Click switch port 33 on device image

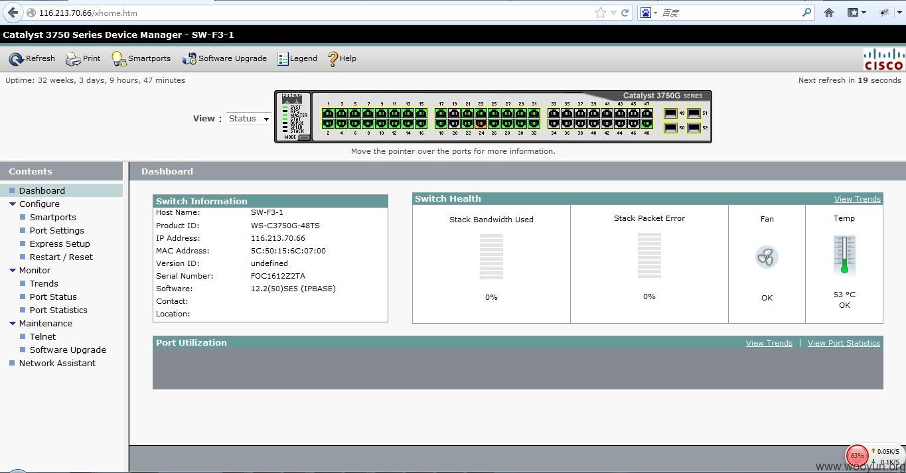pos(554,113)
